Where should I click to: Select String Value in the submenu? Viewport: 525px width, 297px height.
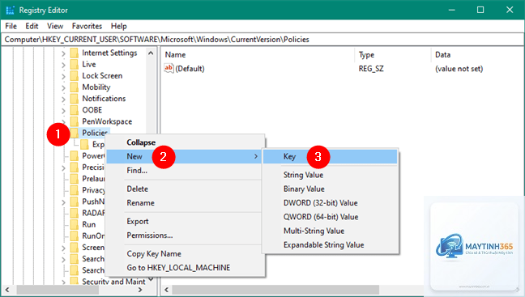tap(330, 175)
